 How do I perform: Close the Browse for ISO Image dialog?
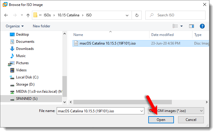point(205,4)
